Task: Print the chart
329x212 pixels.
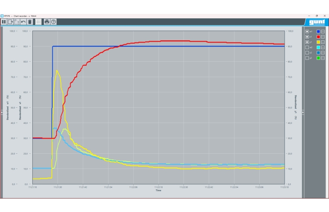Action: (47, 21)
